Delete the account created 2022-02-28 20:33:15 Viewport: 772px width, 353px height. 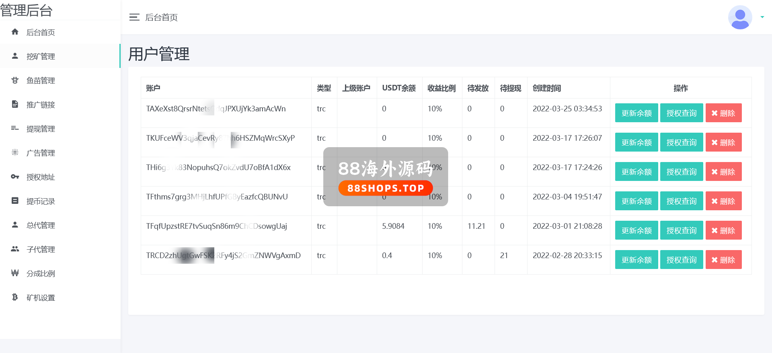[723, 260]
